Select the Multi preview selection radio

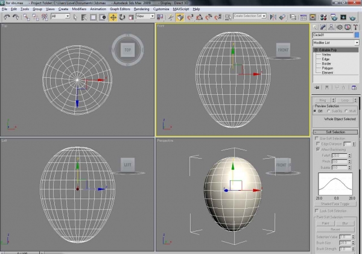click(346, 111)
